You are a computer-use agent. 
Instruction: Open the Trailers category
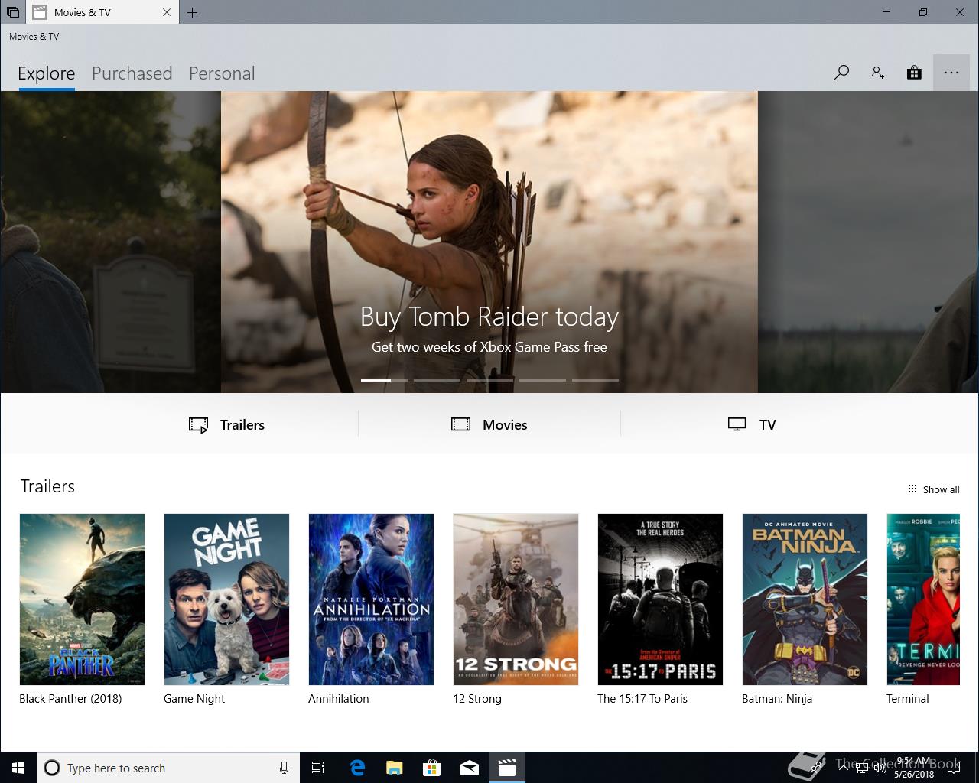(x=227, y=425)
